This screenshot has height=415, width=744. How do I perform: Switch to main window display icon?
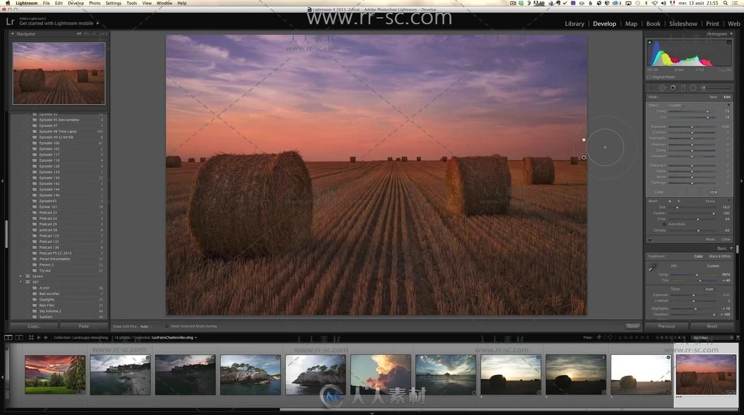point(8,337)
